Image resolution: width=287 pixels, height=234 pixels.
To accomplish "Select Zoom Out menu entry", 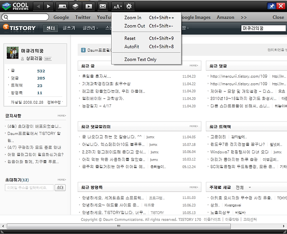I will click(x=146, y=26).
